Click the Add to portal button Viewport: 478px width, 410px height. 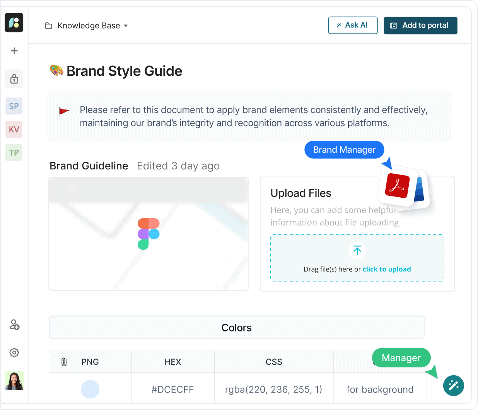click(x=420, y=26)
